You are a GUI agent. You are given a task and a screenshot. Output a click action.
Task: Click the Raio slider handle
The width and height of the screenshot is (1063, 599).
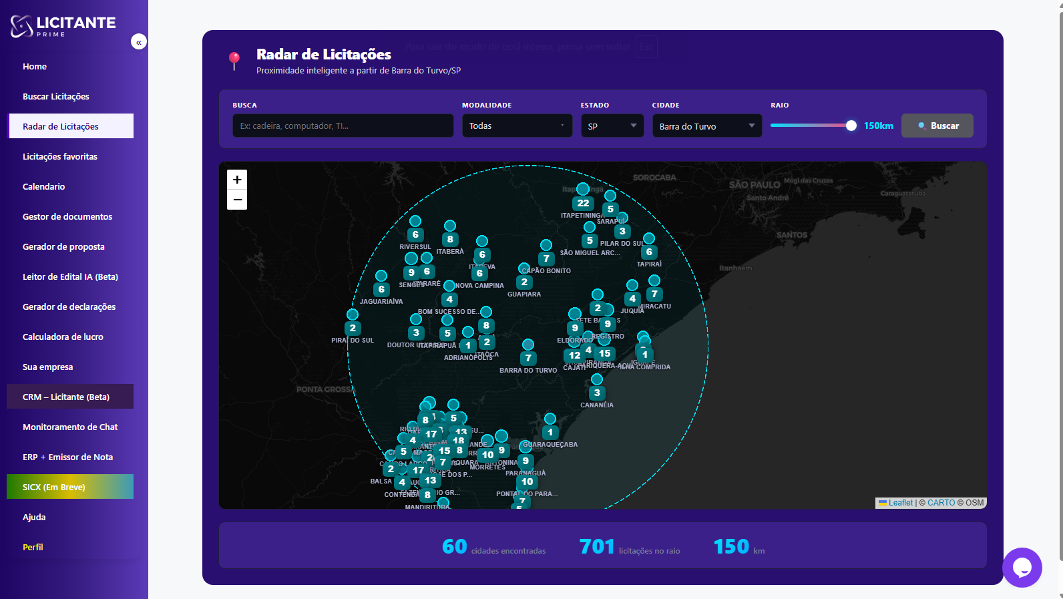coord(851,126)
